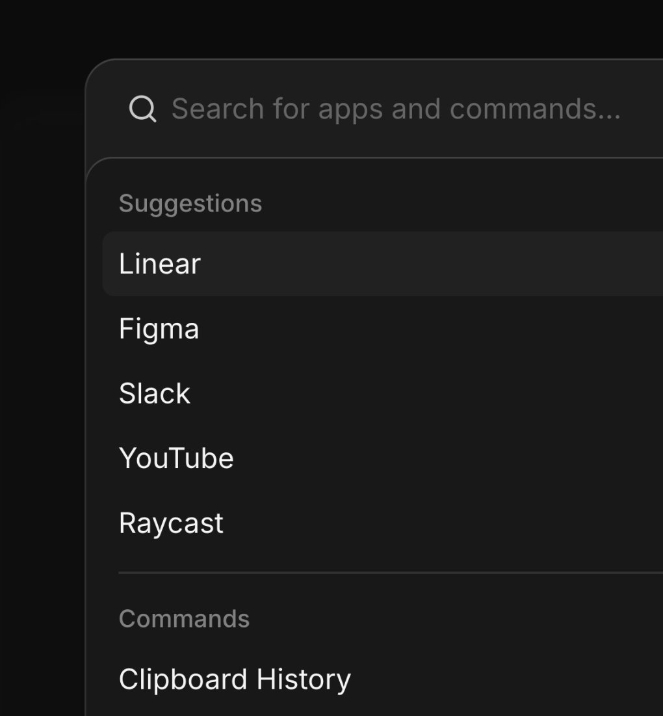Click the dark backdrop outside the launcher window
This screenshot has height=716, width=663.
41,365
